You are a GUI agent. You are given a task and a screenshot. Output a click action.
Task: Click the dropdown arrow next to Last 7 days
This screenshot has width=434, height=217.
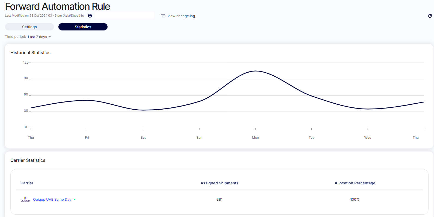coord(50,37)
